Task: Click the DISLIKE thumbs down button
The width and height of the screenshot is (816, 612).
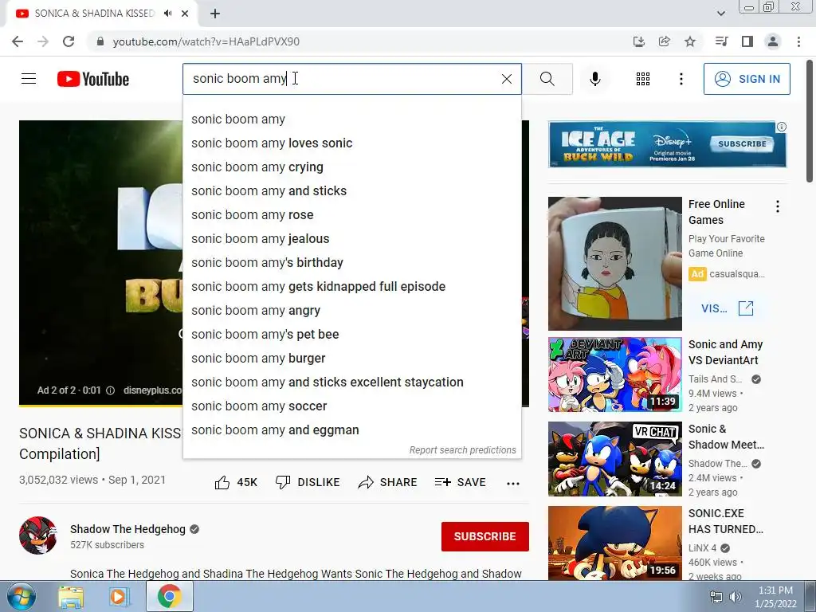Action: click(x=307, y=482)
